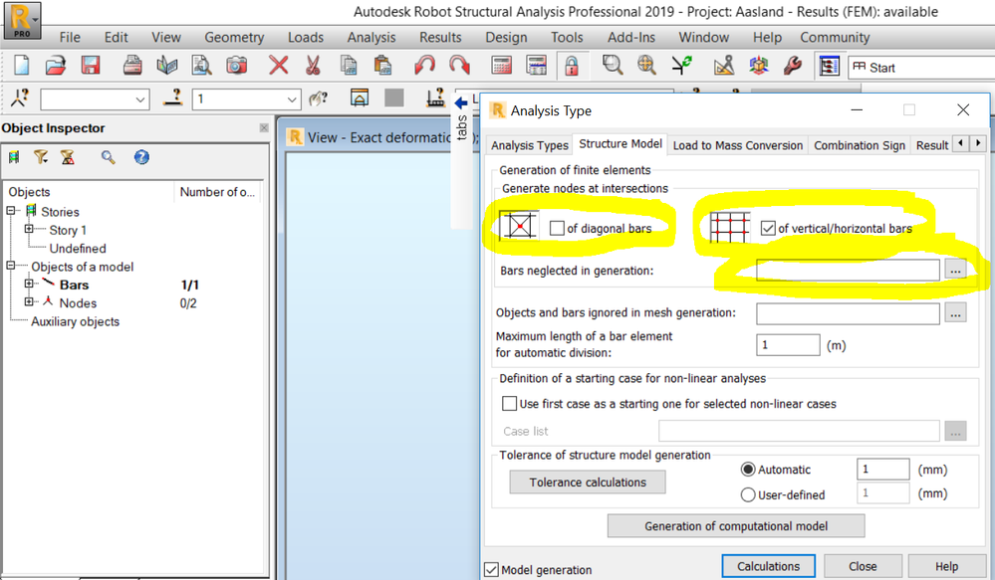Click the Maximum length of bar element field
The image size is (995, 580).
point(788,345)
